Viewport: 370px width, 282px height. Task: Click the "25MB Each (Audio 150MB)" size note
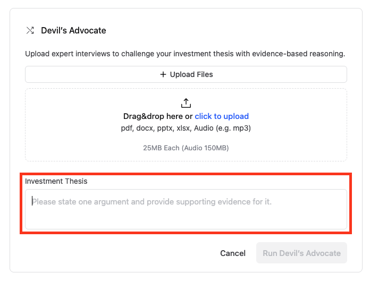click(x=186, y=148)
